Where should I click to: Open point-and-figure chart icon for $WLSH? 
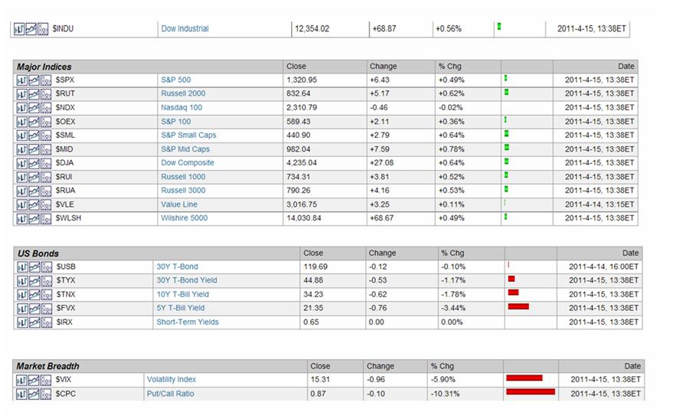click(45, 218)
